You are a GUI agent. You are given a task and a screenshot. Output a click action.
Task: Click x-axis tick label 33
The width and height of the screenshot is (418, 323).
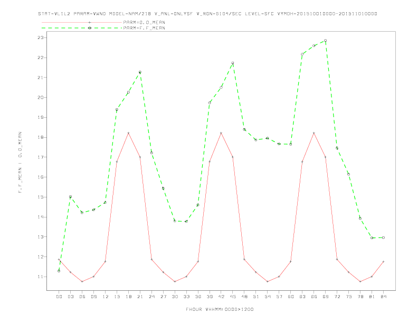tap(186, 297)
